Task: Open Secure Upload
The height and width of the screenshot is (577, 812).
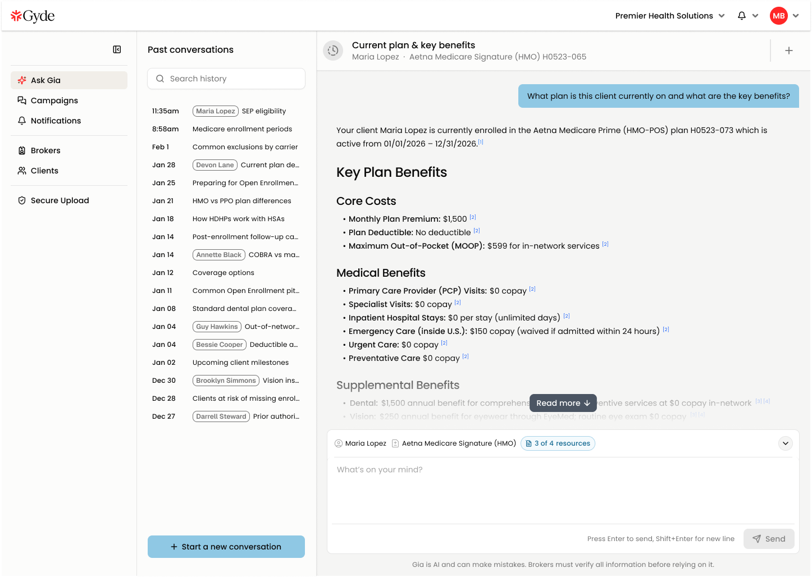Action: (x=69, y=200)
